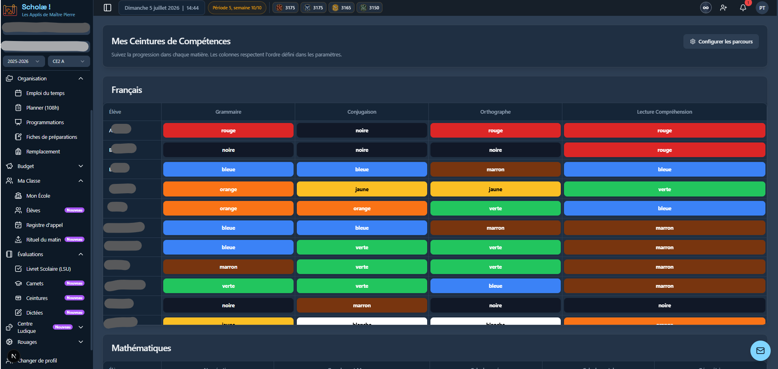Expand the Centre Ludique section chevron
This screenshot has height=369, width=778.
pyautogui.click(x=81, y=327)
